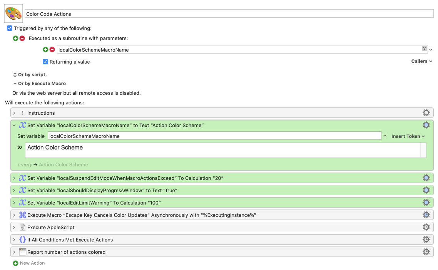Select the Report number of actions colored title
The image size is (438, 270).
[x=67, y=252]
